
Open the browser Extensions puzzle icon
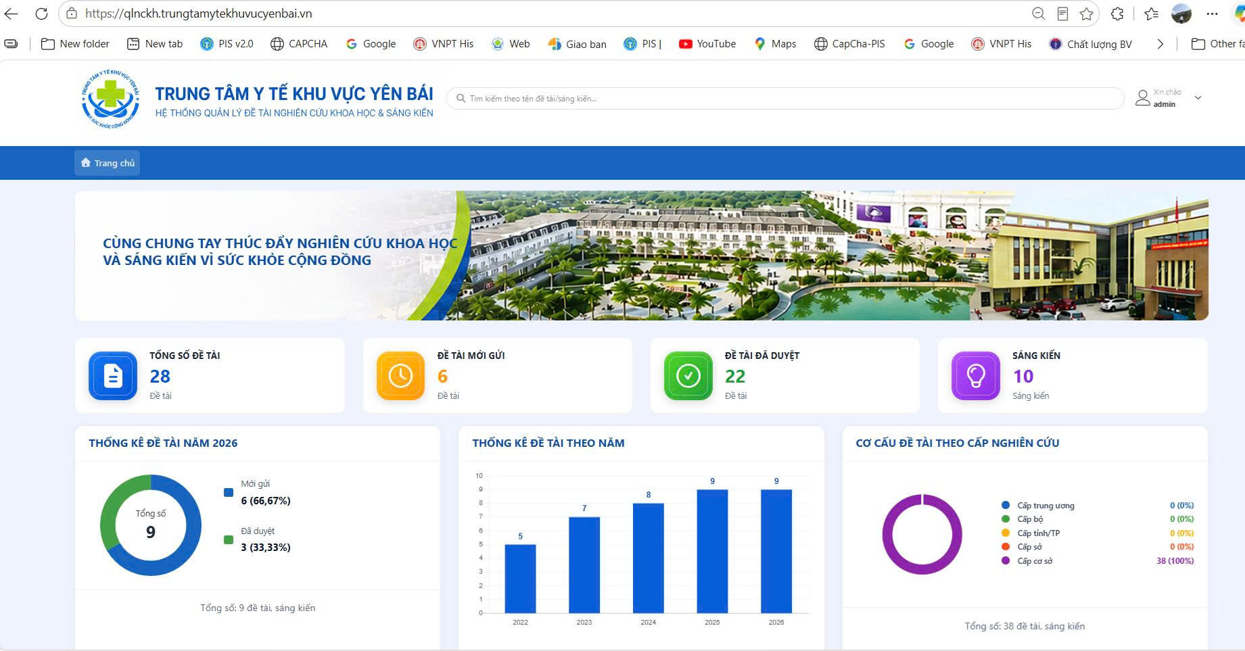1118,14
